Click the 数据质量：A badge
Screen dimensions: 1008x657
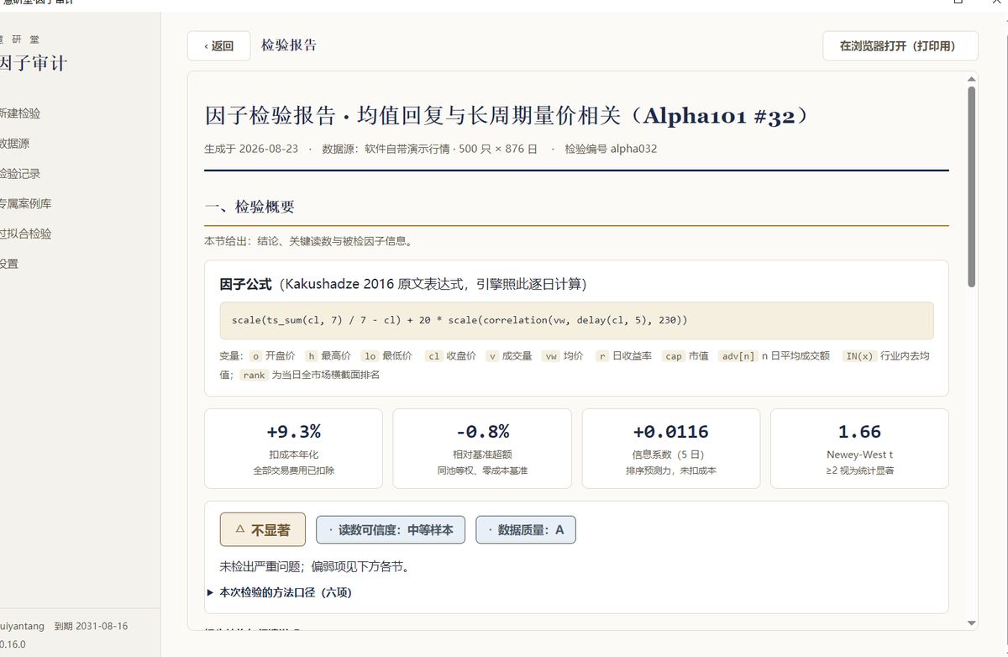(x=525, y=530)
